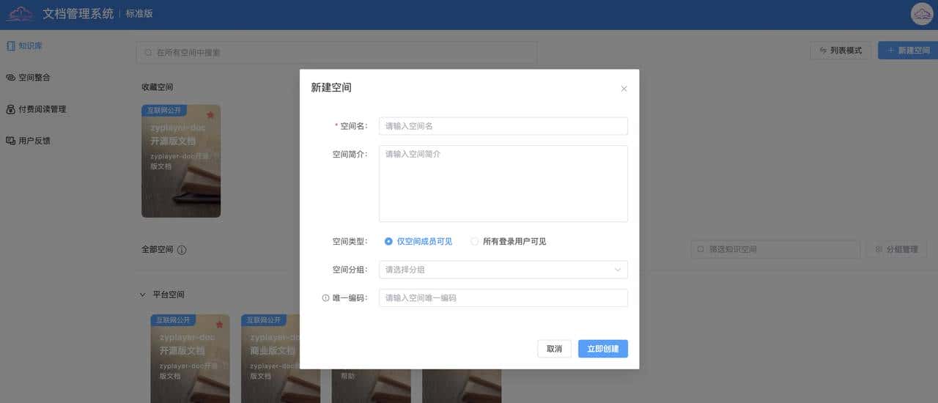938x403 pixels.
Task: Click the 新建空间 button in header
Action: 908,50
